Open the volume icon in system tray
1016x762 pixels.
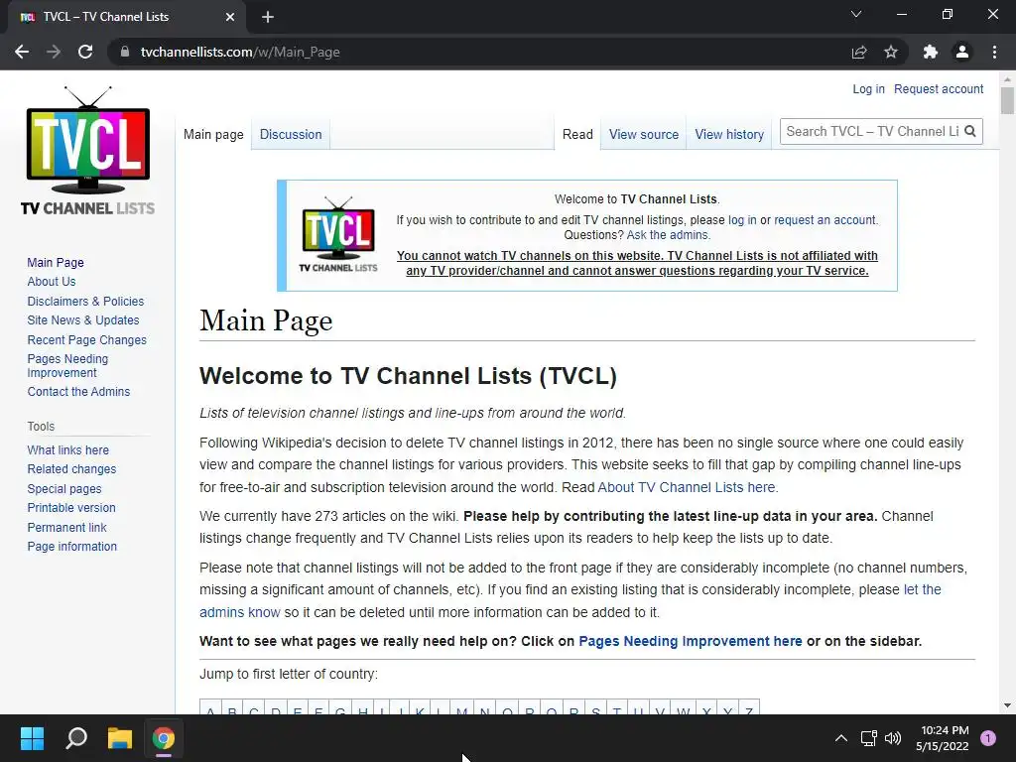pos(893,738)
